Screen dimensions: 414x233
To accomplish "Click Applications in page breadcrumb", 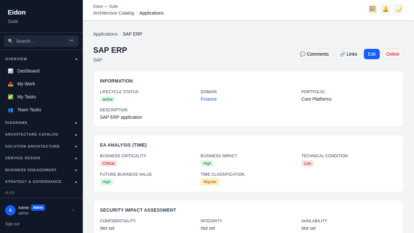I will 105,34.
